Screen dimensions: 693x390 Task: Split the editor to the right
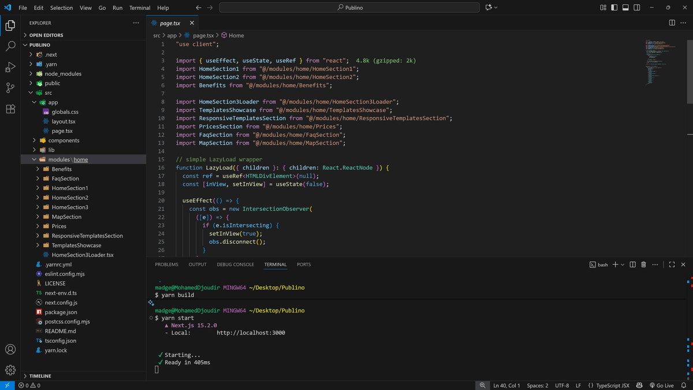tap(672, 23)
